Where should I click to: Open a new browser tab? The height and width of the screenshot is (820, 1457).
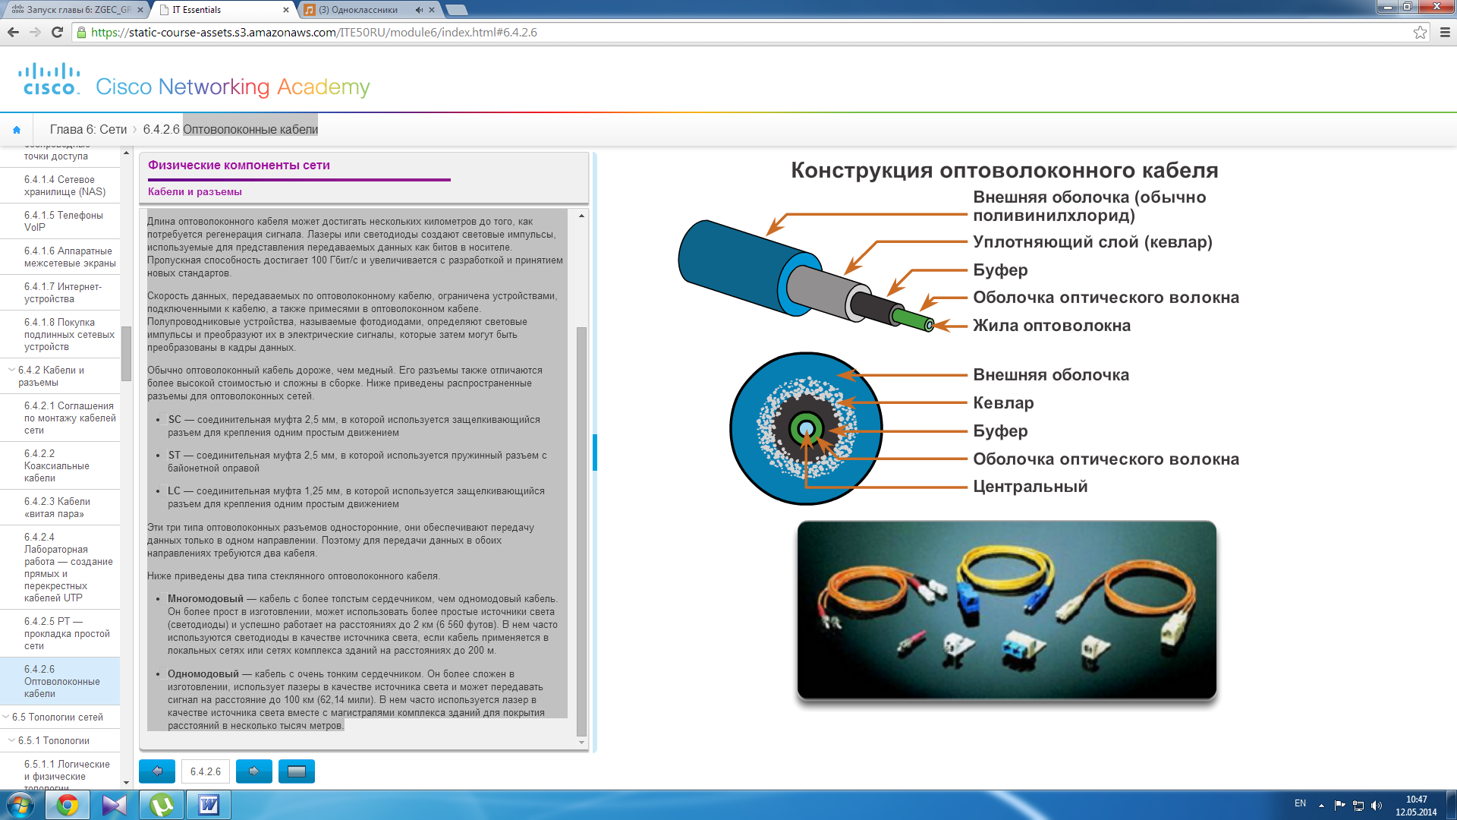coord(456,10)
